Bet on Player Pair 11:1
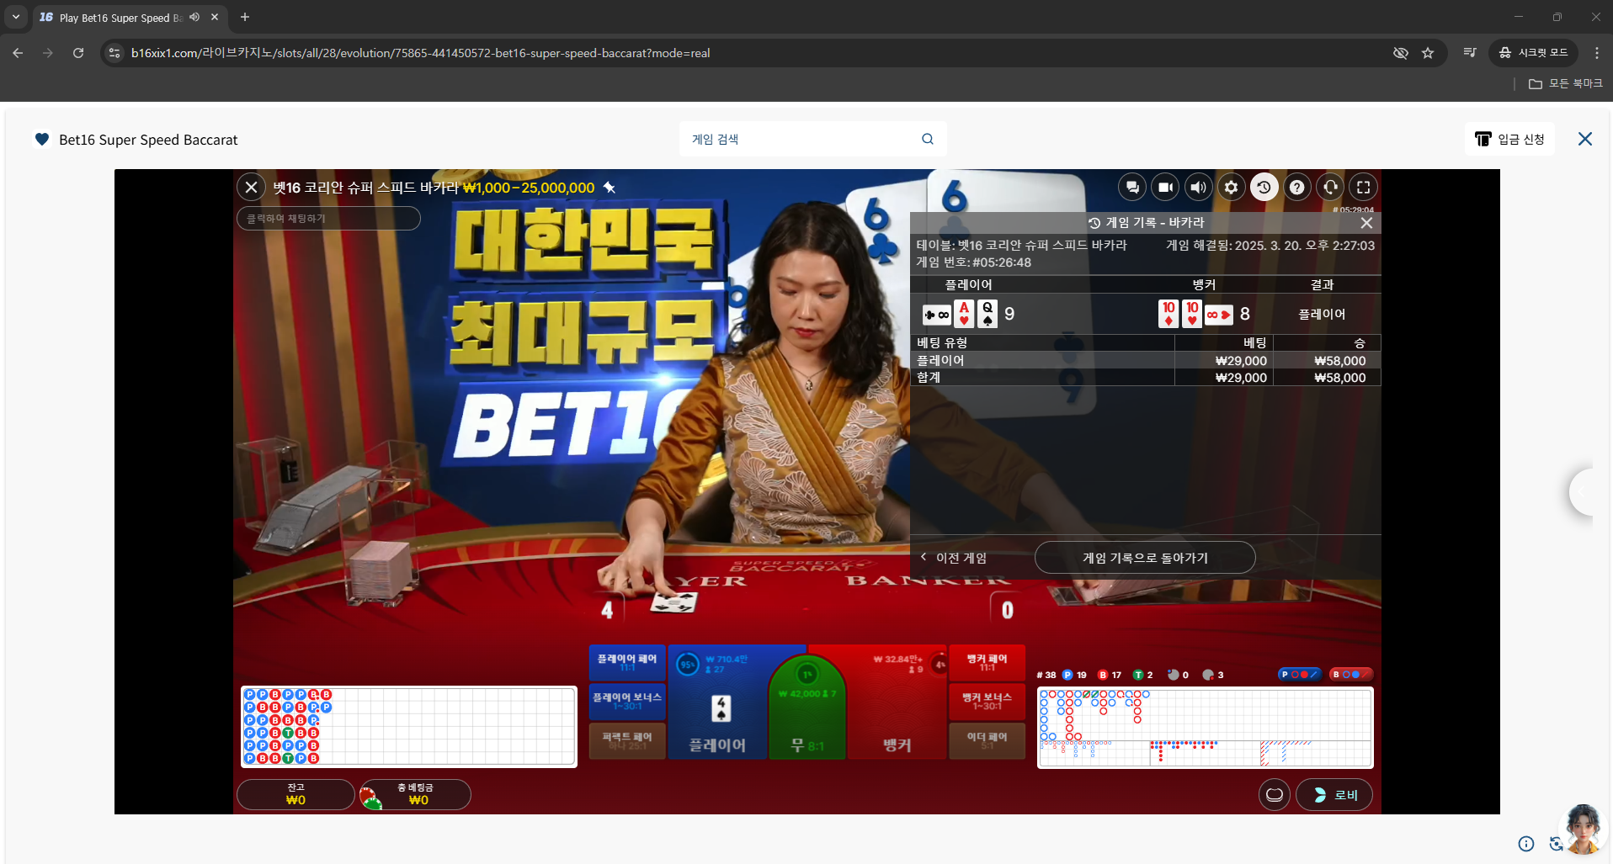Image resolution: width=1613 pixels, height=864 pixels. coord(627,663)
